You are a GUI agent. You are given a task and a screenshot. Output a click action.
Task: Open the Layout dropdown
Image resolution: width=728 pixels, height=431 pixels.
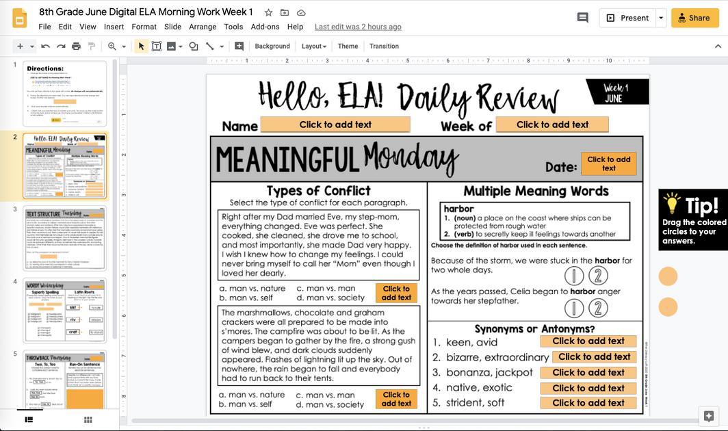[313, 46]
